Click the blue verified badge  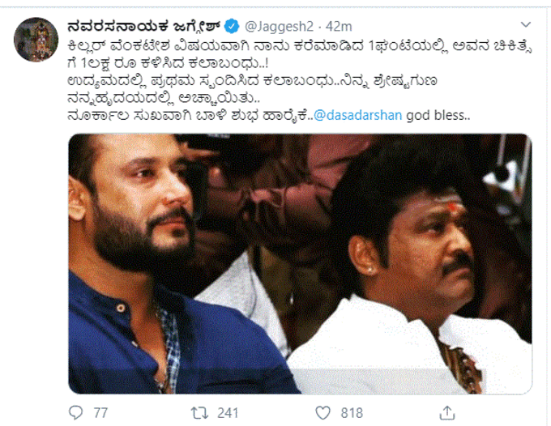tap(232, 27)
